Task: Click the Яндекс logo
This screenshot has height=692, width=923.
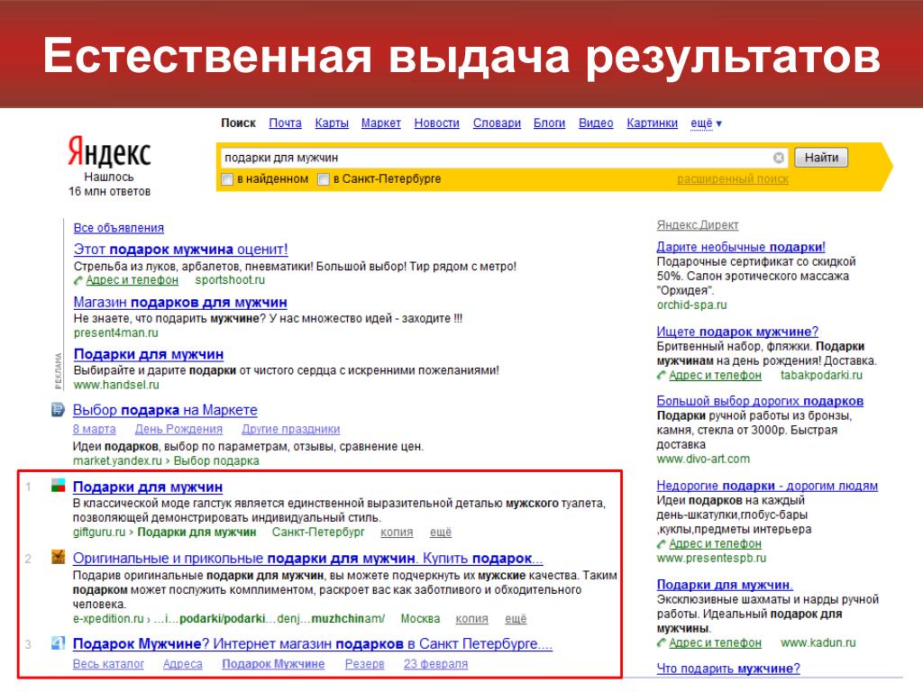Action: tap(109, 151)
